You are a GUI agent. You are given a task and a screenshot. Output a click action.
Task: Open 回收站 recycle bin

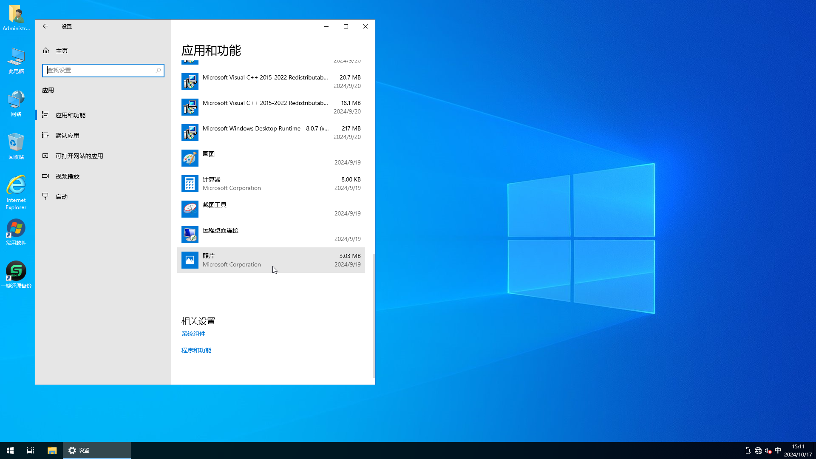tap(16, 147)
